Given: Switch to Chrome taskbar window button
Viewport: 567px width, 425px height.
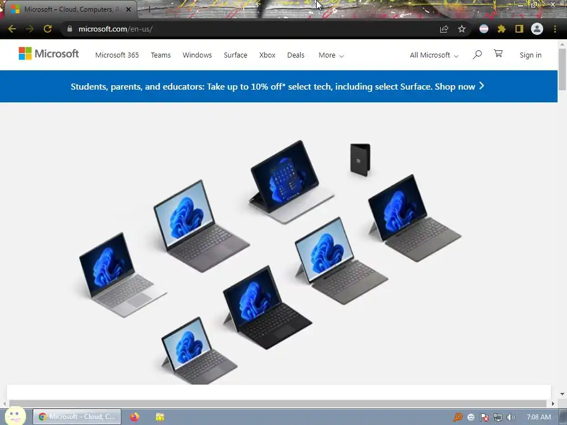Looking at the screenshot, I should tap(77, 417).
